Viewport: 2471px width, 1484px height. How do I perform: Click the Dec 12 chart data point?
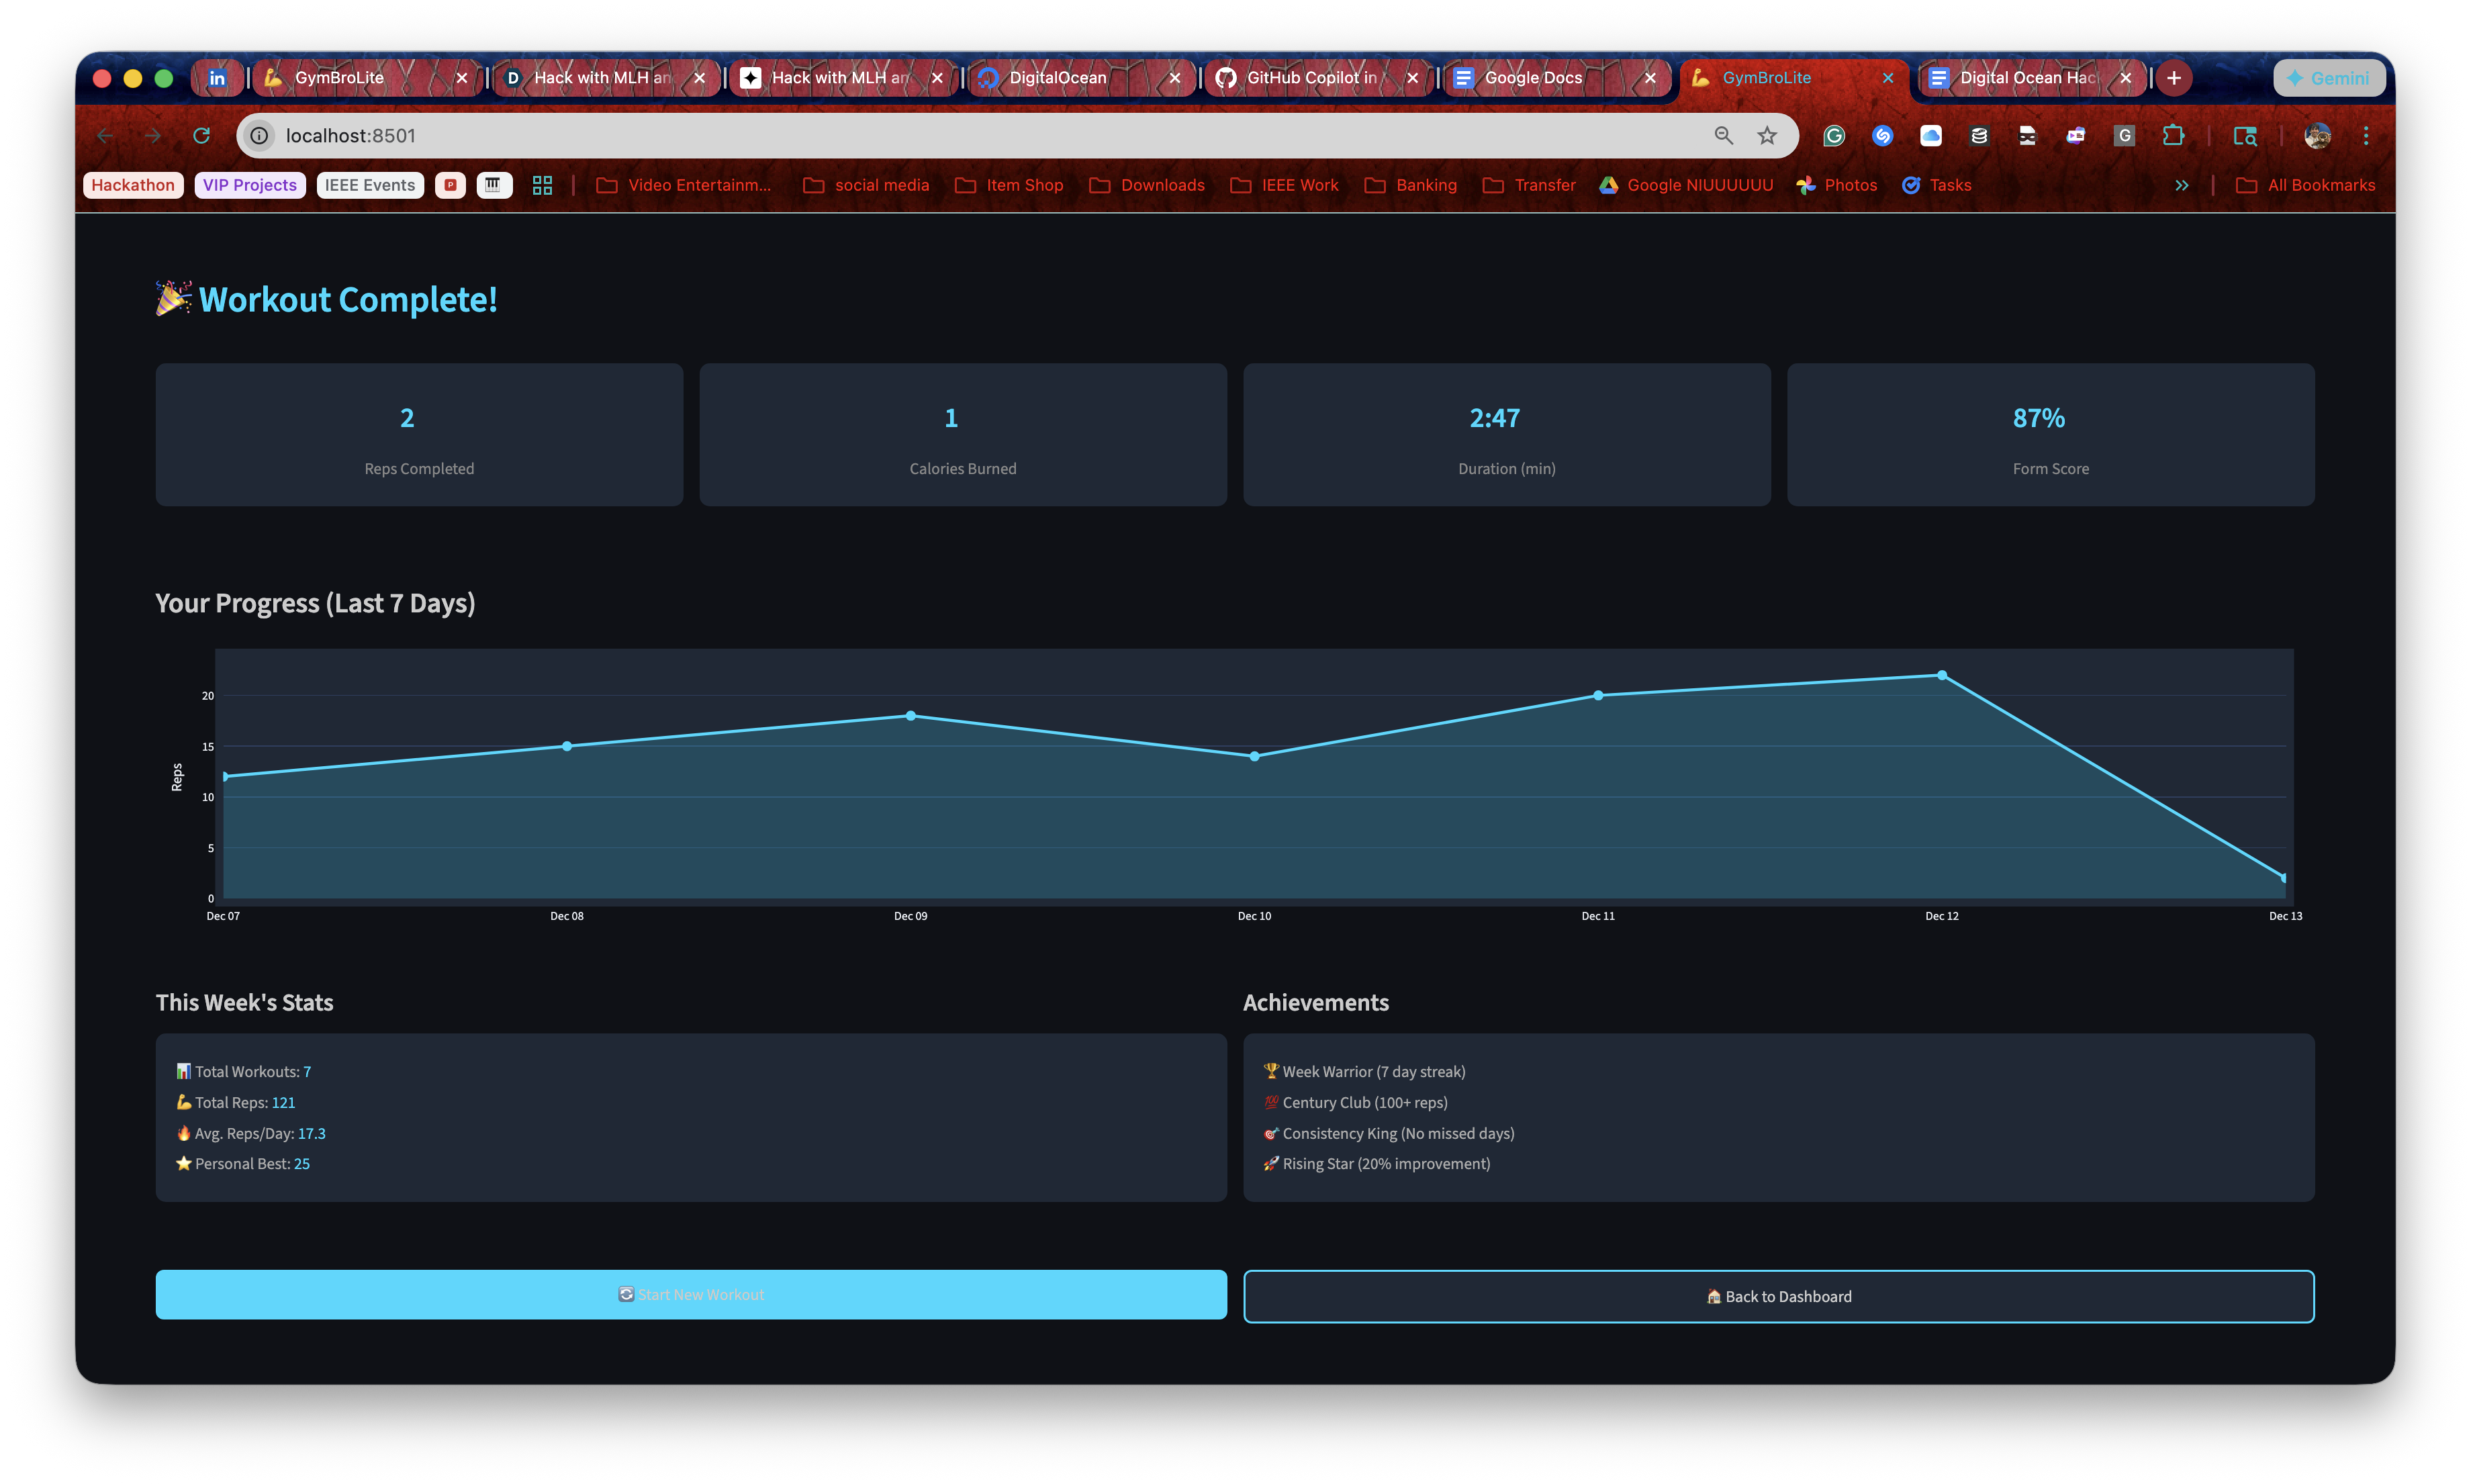(x=1942, y=675)
